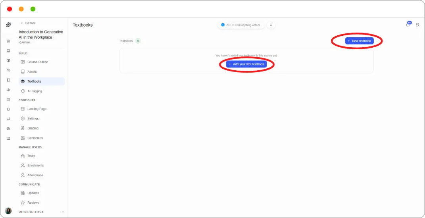Select Textbooks in the sidebar

pyautogui.click(x=42, y=81)
